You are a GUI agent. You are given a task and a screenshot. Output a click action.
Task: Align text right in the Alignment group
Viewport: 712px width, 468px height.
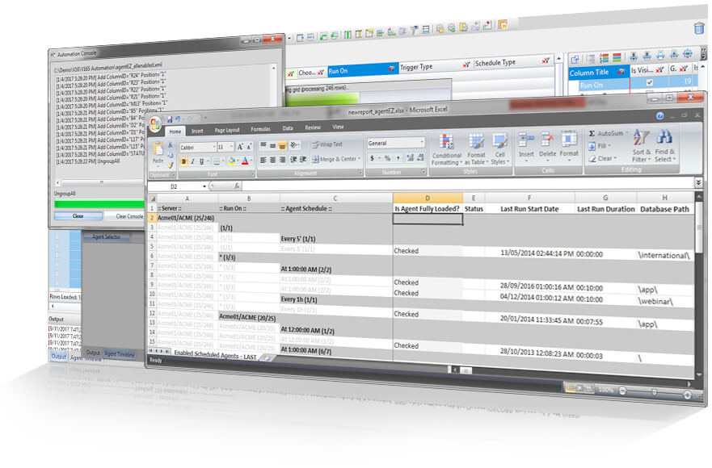pyautogui.click(x=282, y=160)
